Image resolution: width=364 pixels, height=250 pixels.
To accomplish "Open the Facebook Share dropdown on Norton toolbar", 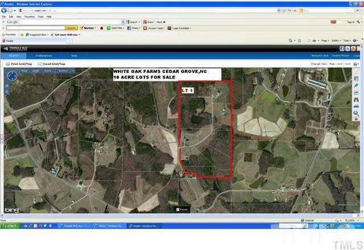I will point(134,28).
